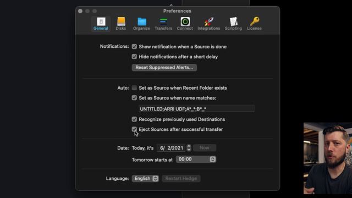Viewport: 352px width, 198px height.
Task: Open the Disks preferences icon
Action: [121, 24]
